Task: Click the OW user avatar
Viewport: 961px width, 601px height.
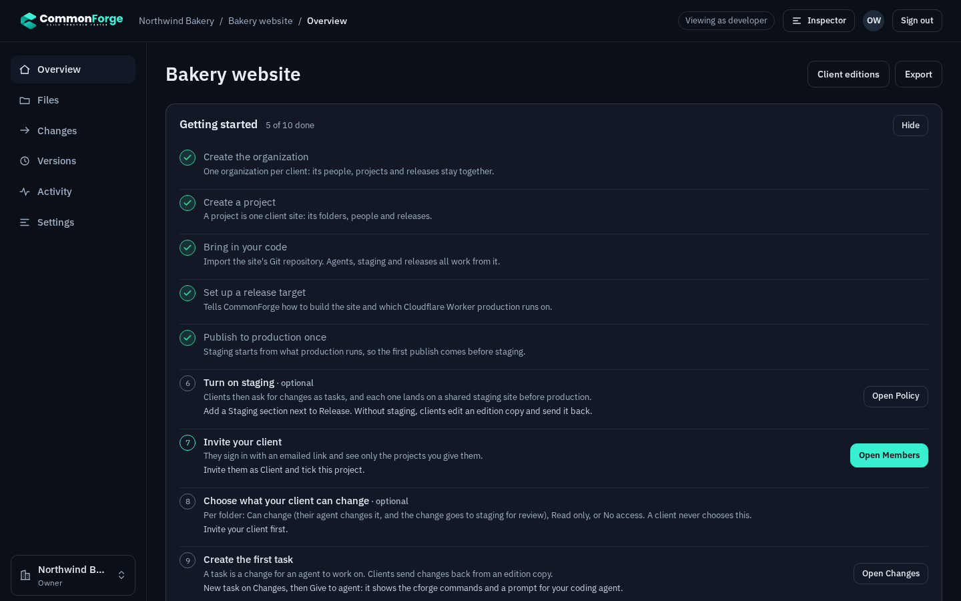Action: pyautogui.click(x=874, y=21)
